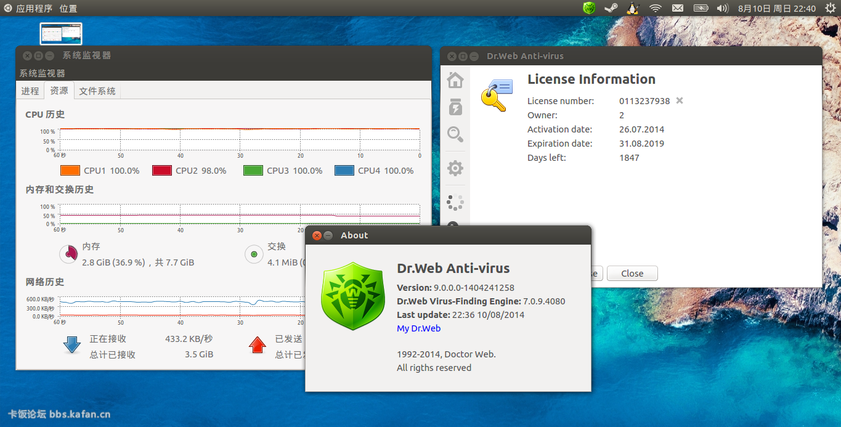The height and width of the screenshot is (427, 841).
Task: Click the blue receiving arrow icon
Action: click(72, 344)
